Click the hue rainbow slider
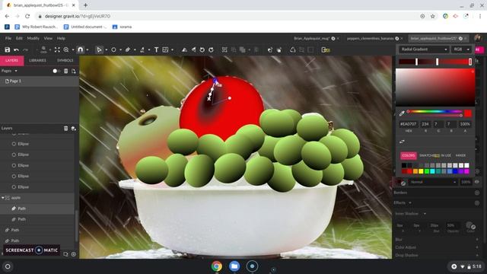This screenshot has width=487, height=274. (434, 112)
